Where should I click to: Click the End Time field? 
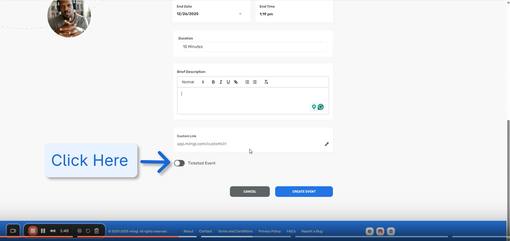[294, 14]
